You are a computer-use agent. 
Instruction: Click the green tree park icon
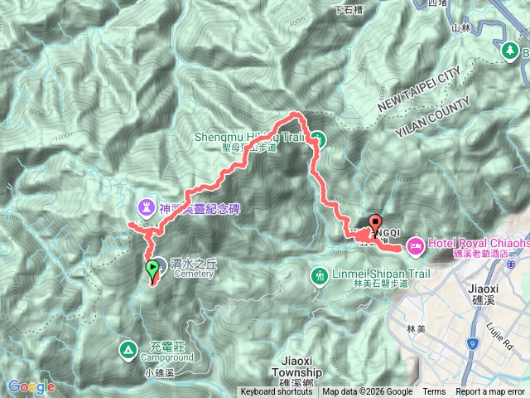click(510, 51)
